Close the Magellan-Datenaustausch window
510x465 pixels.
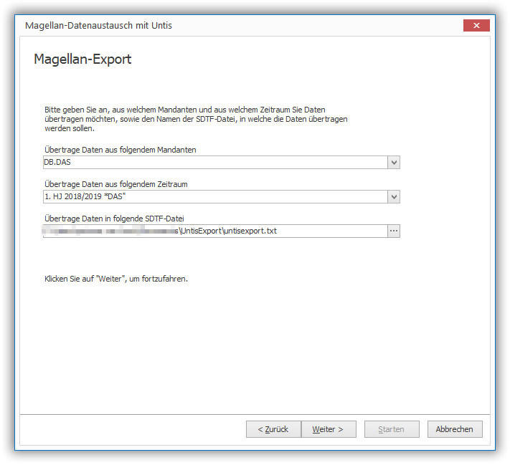476,26
